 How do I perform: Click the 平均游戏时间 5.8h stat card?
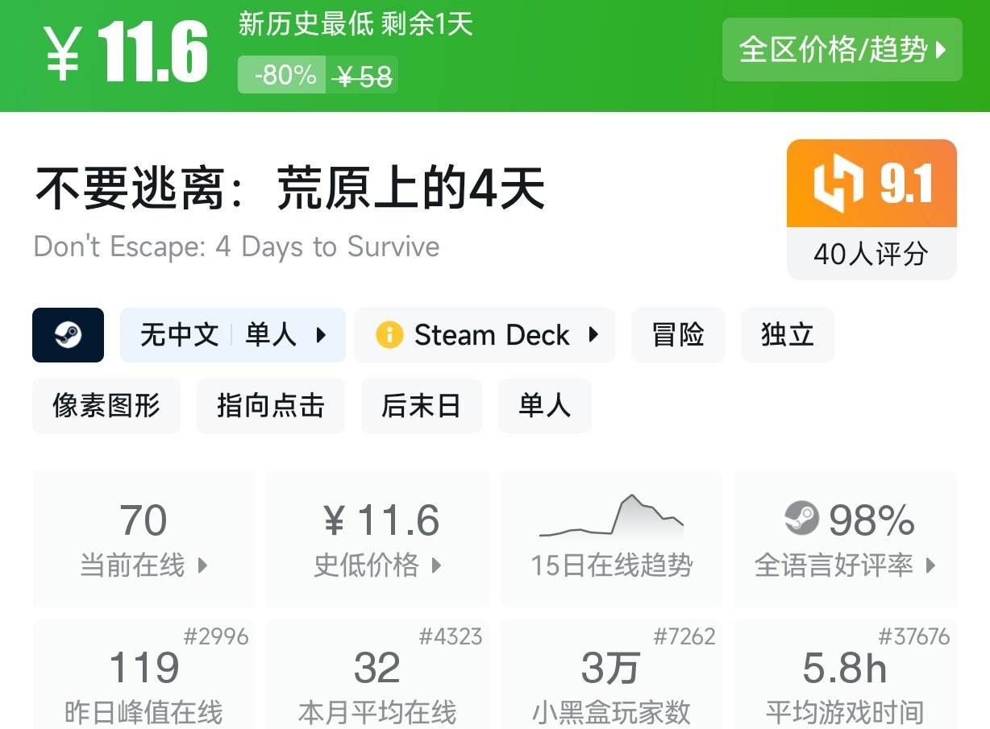point(845,674)
